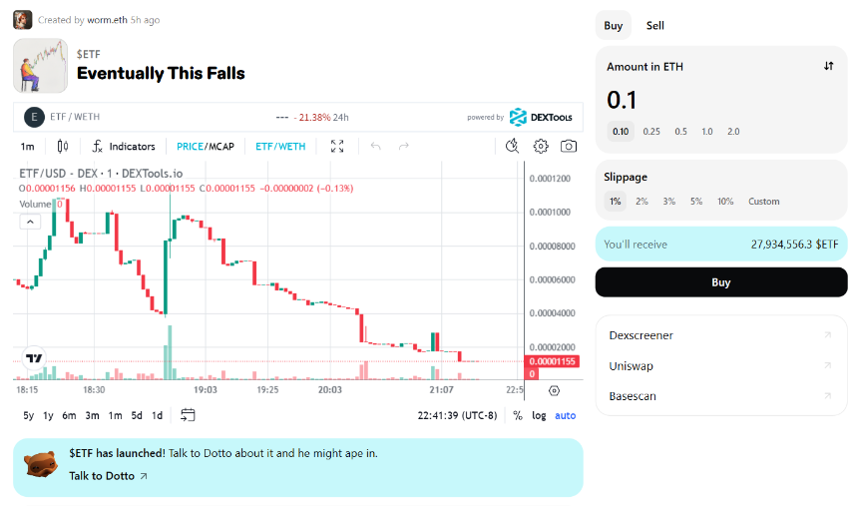This screenshot has width=858, height=506.
Task: Open the timezone menu showing UTC-8
Action: (x=458, y=415)
